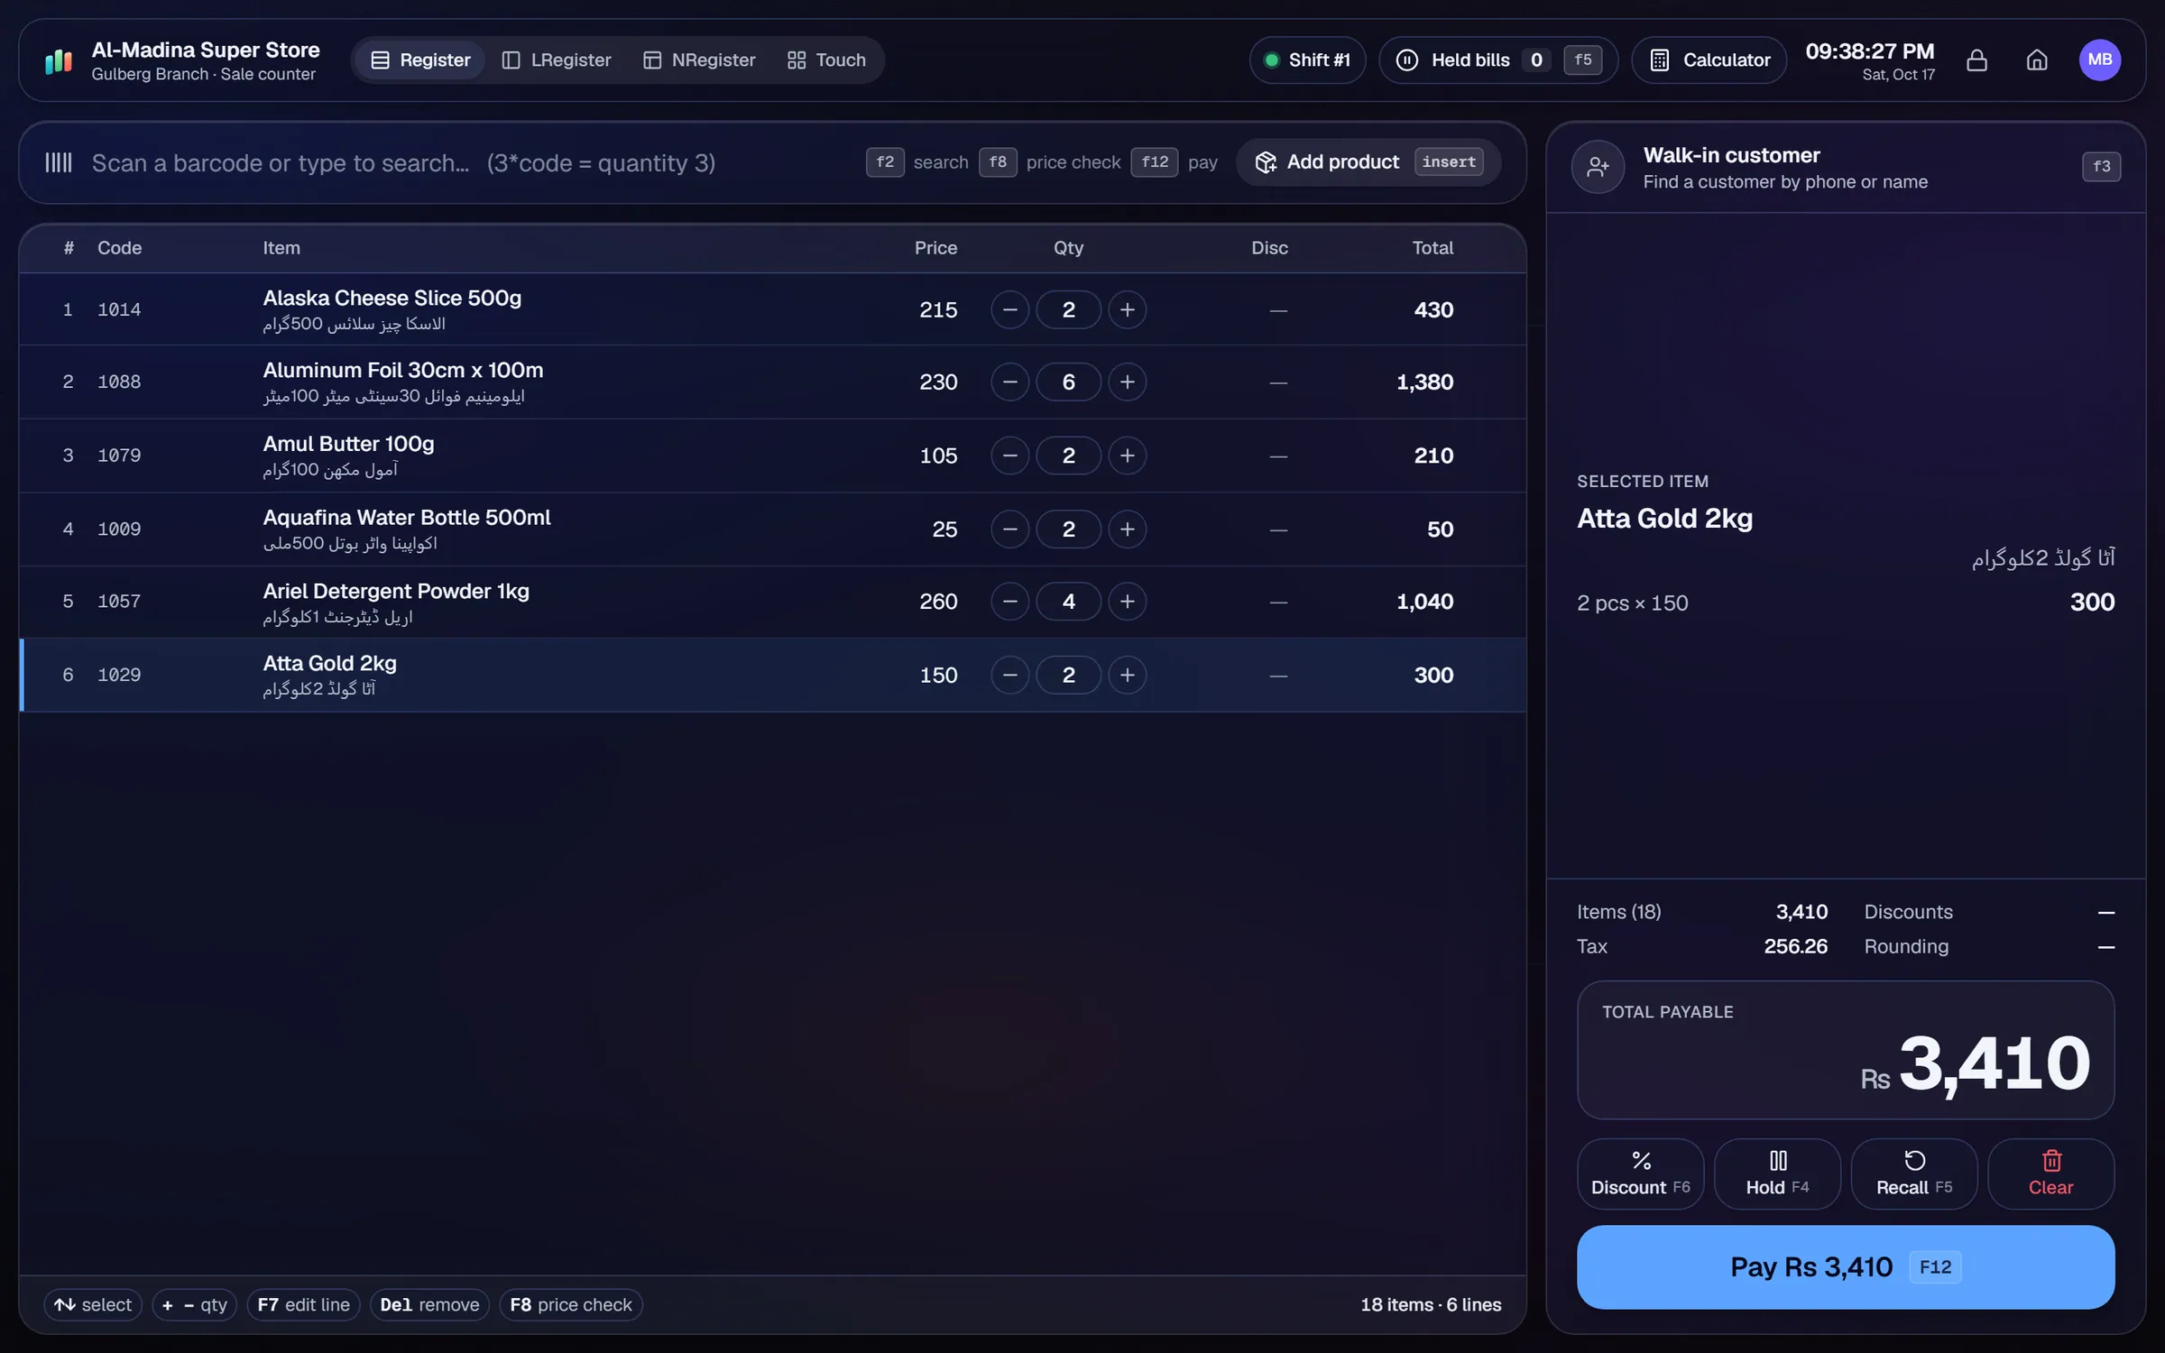Image resolution: width=2165 pixels, height=1353 pixels.
Task: Click the quantity field for Ariel Detergent
Action: point(1068,602)
